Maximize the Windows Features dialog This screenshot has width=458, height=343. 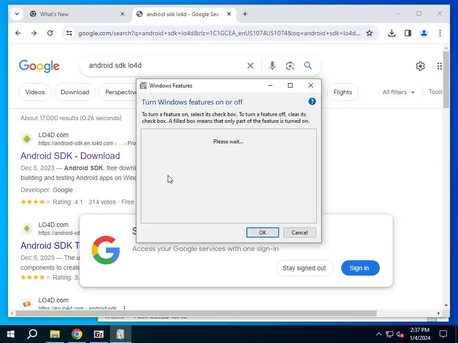click(290, 85)
